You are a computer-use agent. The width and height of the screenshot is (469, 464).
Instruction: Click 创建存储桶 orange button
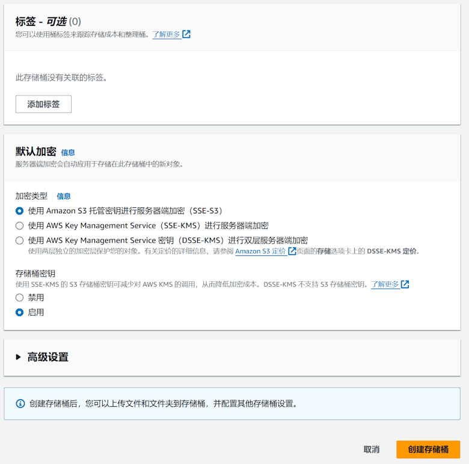coord(428,450)
